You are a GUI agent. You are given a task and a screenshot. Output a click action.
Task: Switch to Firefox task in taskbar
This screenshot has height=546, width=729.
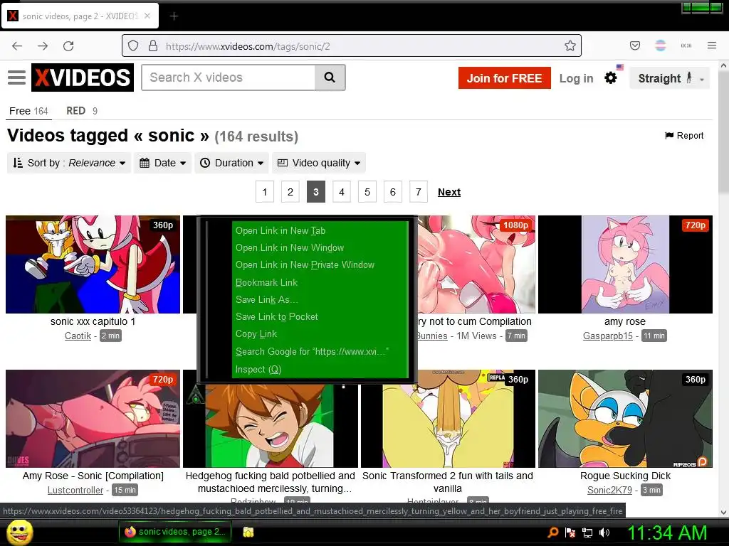point(174,532)
